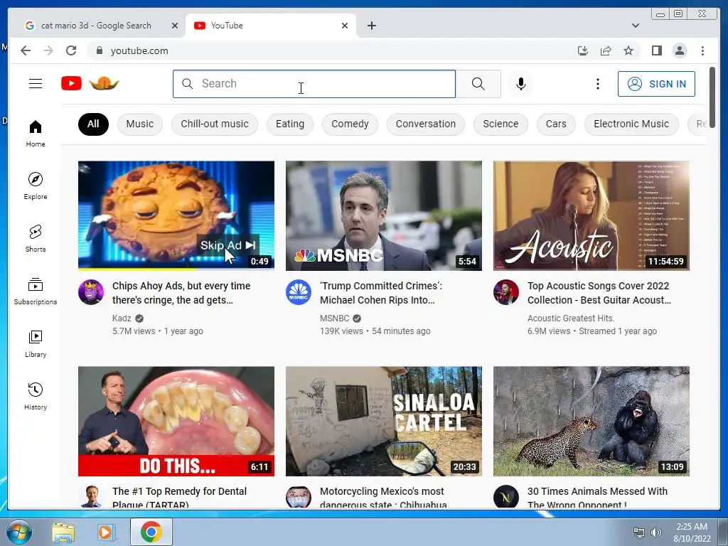Viewport: 728px width, 546px height.
Task: Select the Science filter chip
Action: [500, 124]
